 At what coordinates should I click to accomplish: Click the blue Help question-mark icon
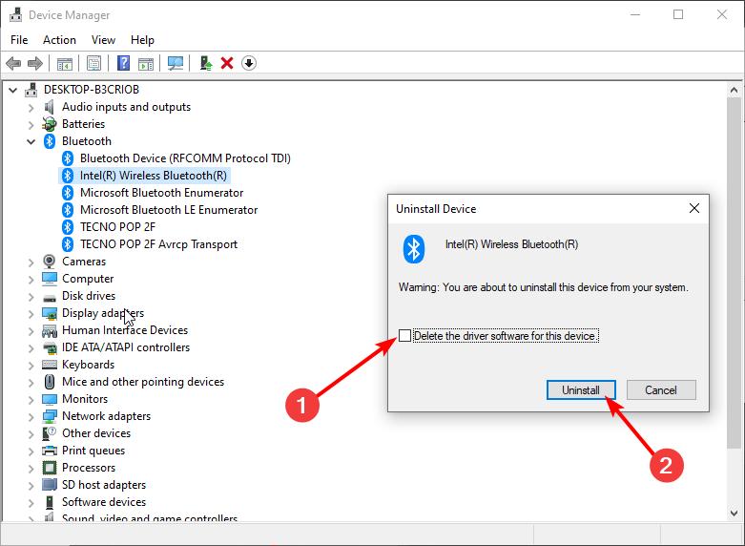tap(124, 63)
